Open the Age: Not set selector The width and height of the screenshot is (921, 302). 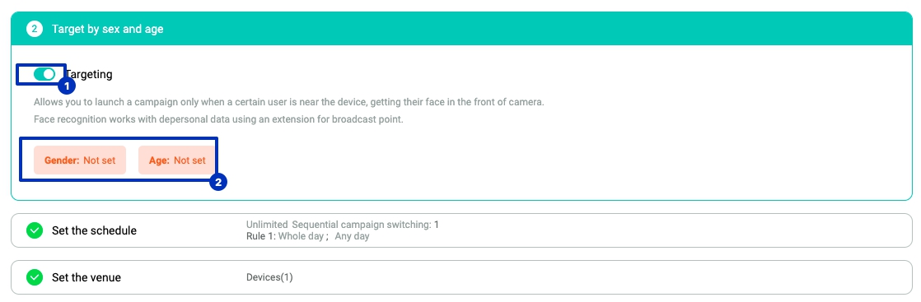tap(177, 160)
